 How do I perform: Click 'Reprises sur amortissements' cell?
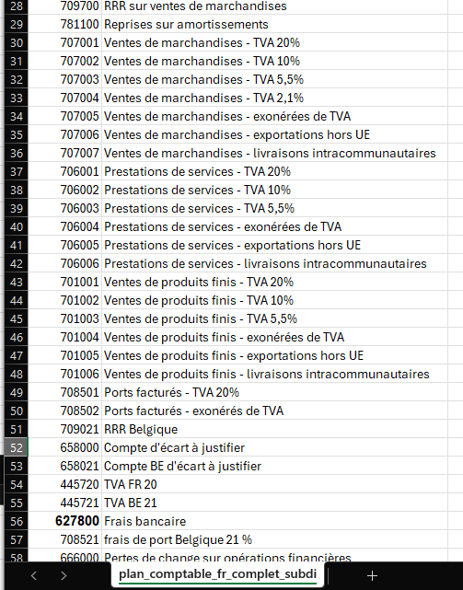(274, 25)
